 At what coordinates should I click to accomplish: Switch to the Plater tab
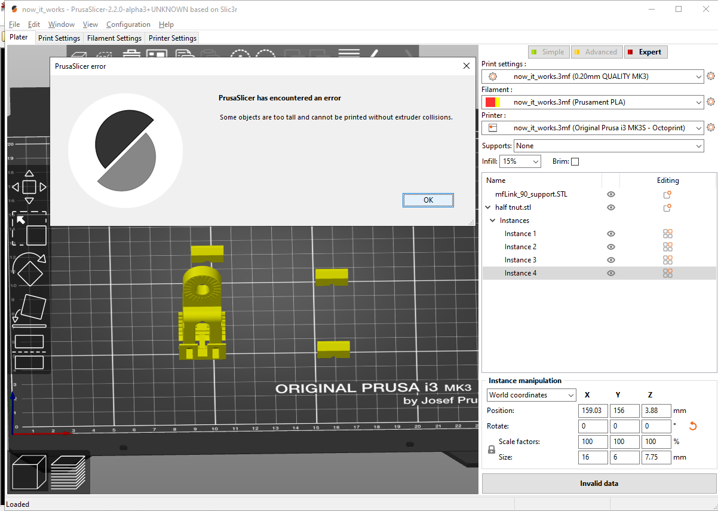click(19, 37)
